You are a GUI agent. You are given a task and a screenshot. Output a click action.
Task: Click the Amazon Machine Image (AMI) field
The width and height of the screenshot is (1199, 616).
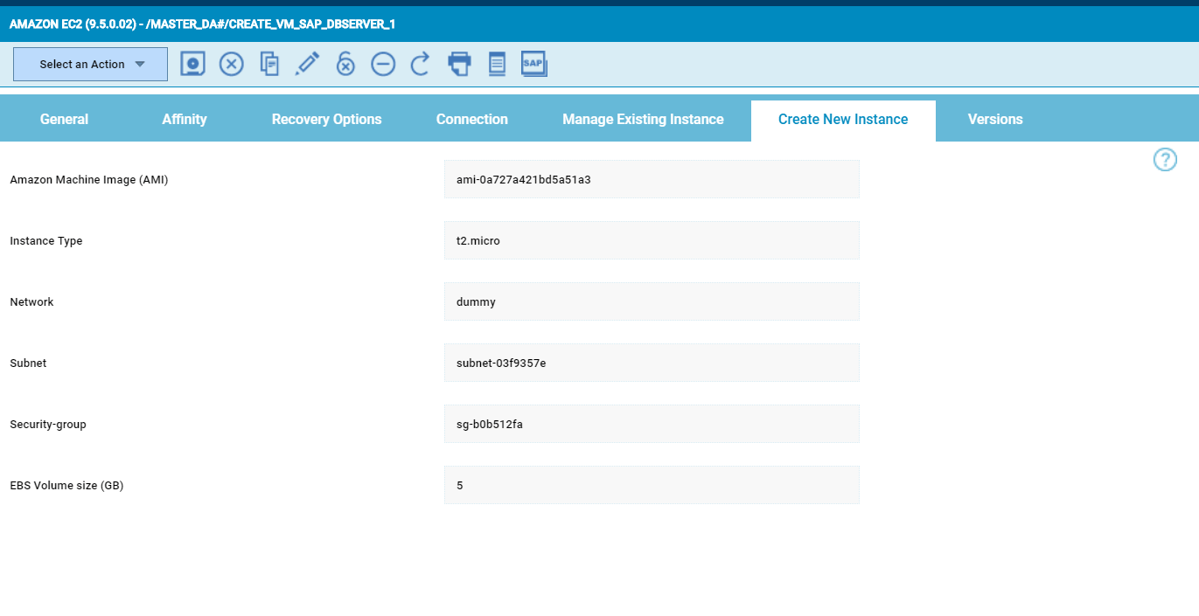click(x=652, y=179)
